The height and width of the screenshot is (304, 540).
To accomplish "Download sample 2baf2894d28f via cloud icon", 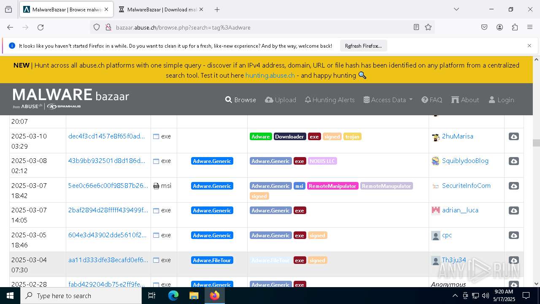I will (x=513, y=211).
